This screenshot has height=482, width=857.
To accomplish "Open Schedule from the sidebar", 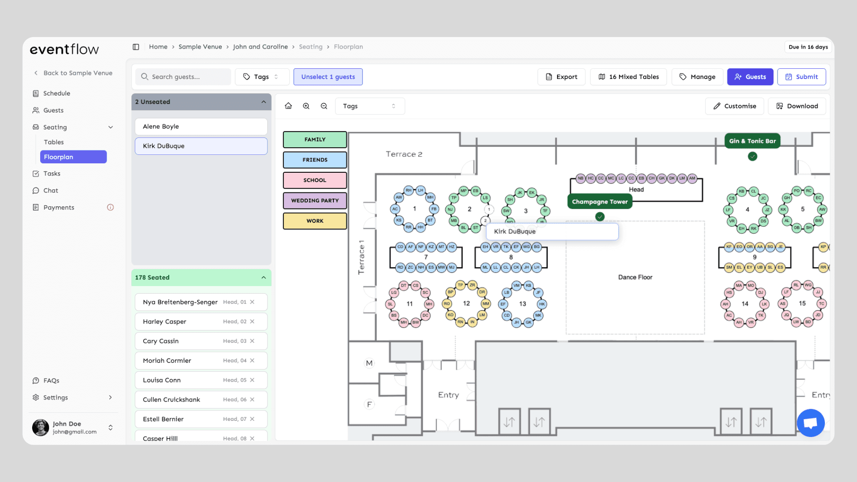I will [57, 93].
